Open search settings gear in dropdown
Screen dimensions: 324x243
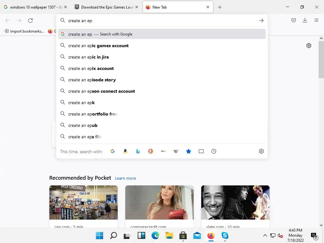(261, 151)
